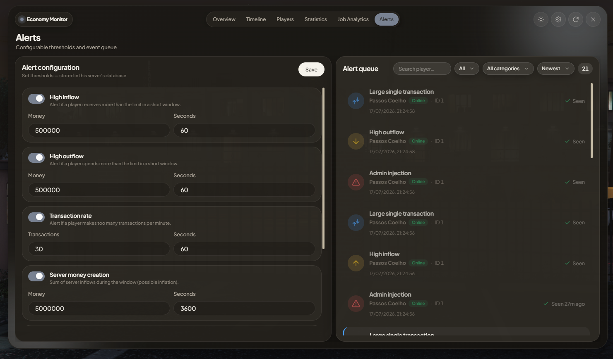Click the High inflow alert title in queue
613x359 pixels.
(x=384, y=254)
